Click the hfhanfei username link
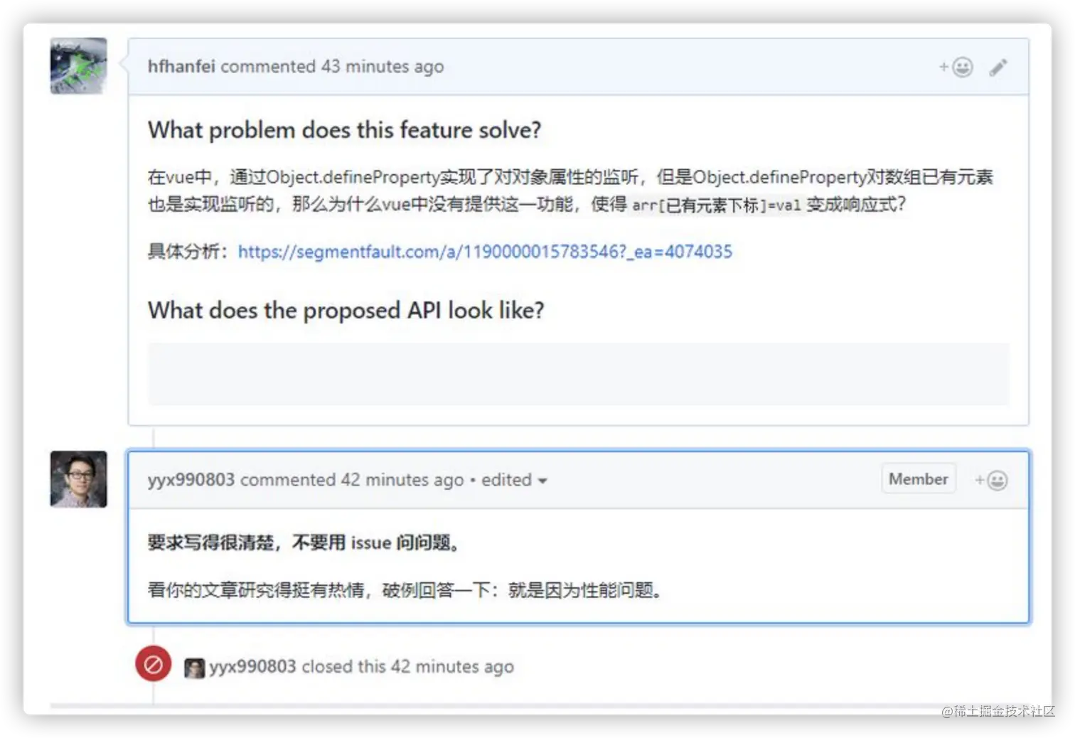 coord(181,66)
